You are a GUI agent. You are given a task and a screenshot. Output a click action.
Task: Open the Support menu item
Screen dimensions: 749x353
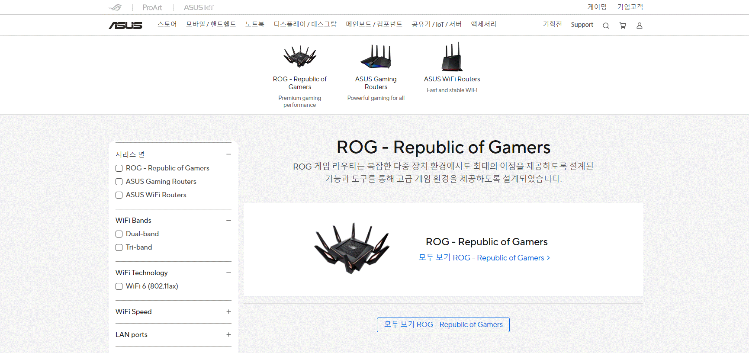[x=582, y=25]
